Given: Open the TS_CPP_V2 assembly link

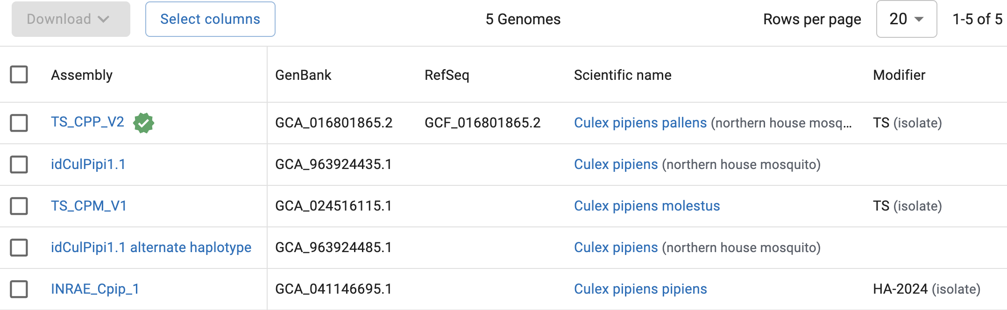Looking at the screenshot, I should pos(87,122).
